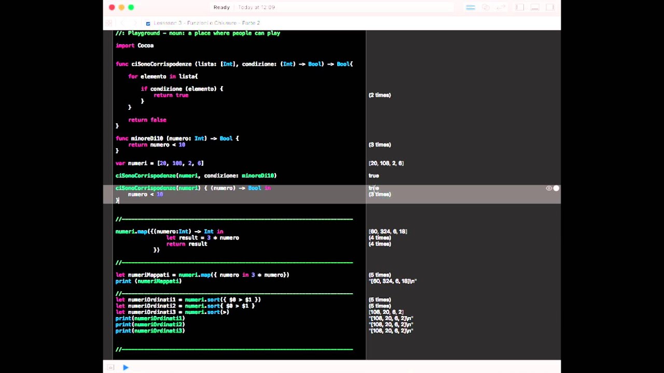664x373 pixels.
Task: Toggle the Show Result circle on highlighted row
Action: point(556,188)
